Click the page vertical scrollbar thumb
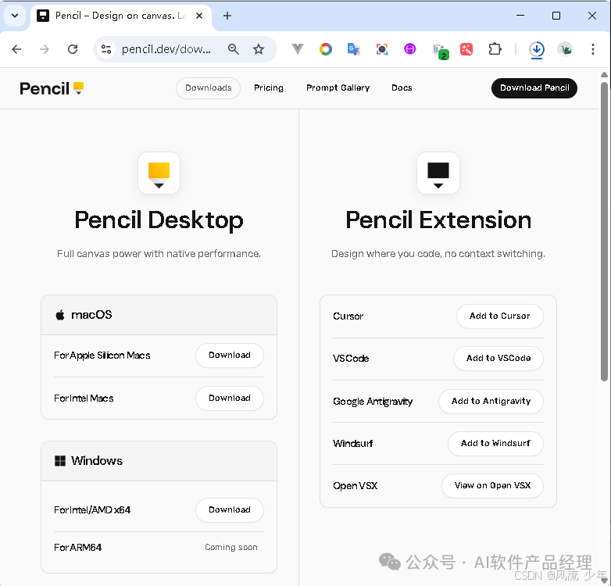Viewport: 611px width, 586px height. tap(604, 231)
